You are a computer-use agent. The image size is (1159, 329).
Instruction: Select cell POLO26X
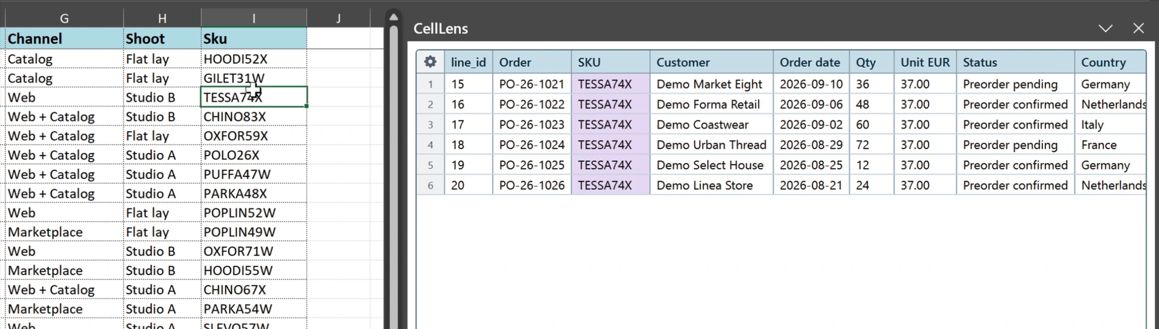(254, 155)
